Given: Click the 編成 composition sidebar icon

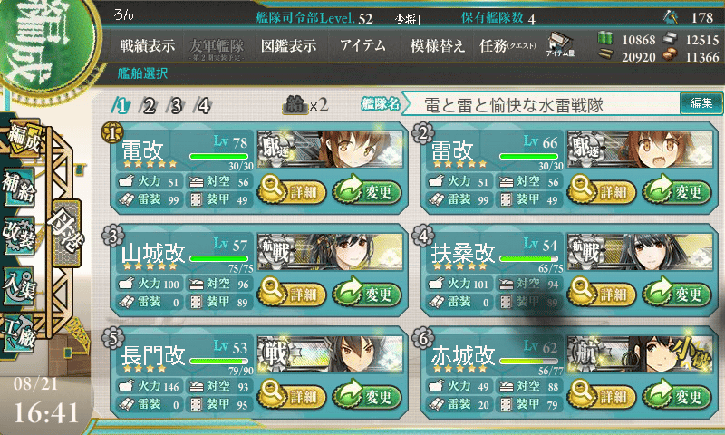Looking at the screenshot, I should pyautogui.click(x=24, y=139).
